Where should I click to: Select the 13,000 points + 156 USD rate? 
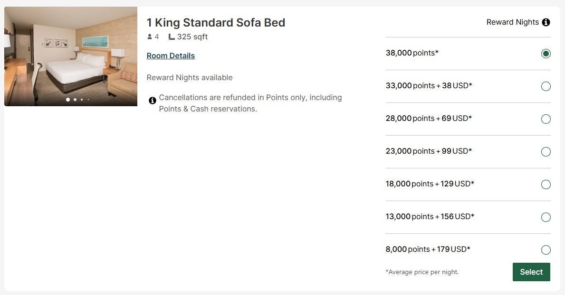click(x=546, y=217)
